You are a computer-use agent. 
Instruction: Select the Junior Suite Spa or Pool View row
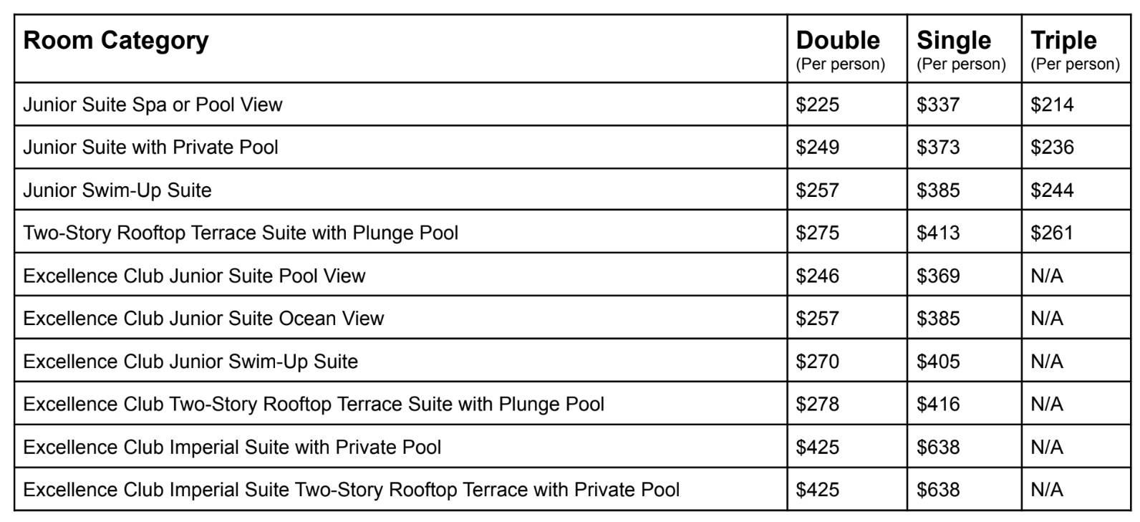pos(153,105)
